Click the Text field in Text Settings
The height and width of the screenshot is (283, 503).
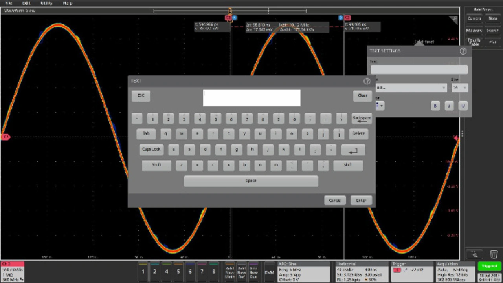pyautogui.click(x=419, y=69)
